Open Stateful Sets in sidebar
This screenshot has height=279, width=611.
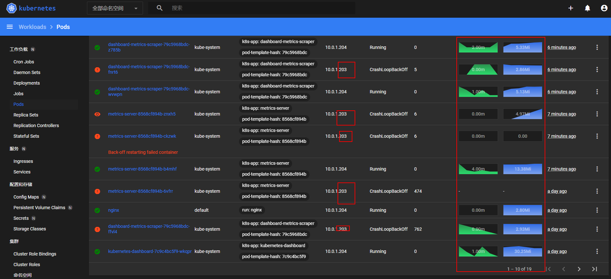pyautogui.click(x=26, y=136)
